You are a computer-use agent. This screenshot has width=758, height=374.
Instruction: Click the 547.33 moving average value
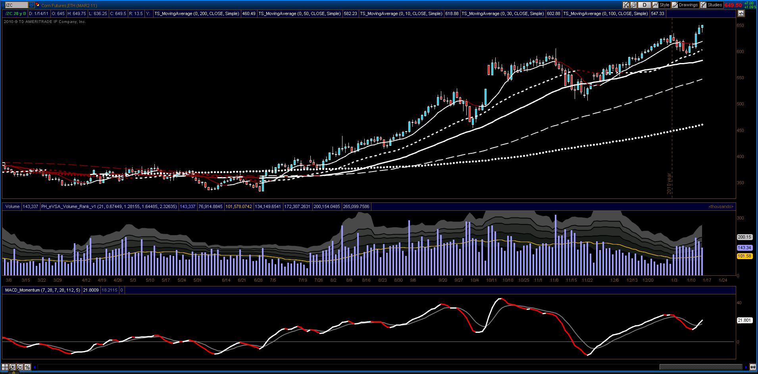click(x=658, y=13)
